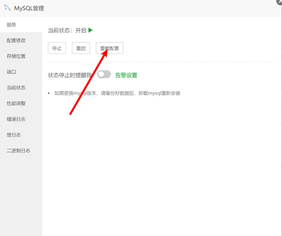Click the MySQL管理 title text

(x=29, y=8)
